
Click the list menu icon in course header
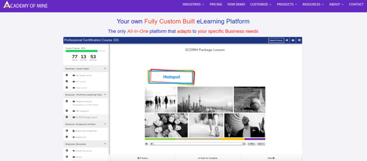pyautogui.click(x=299, y=40)
